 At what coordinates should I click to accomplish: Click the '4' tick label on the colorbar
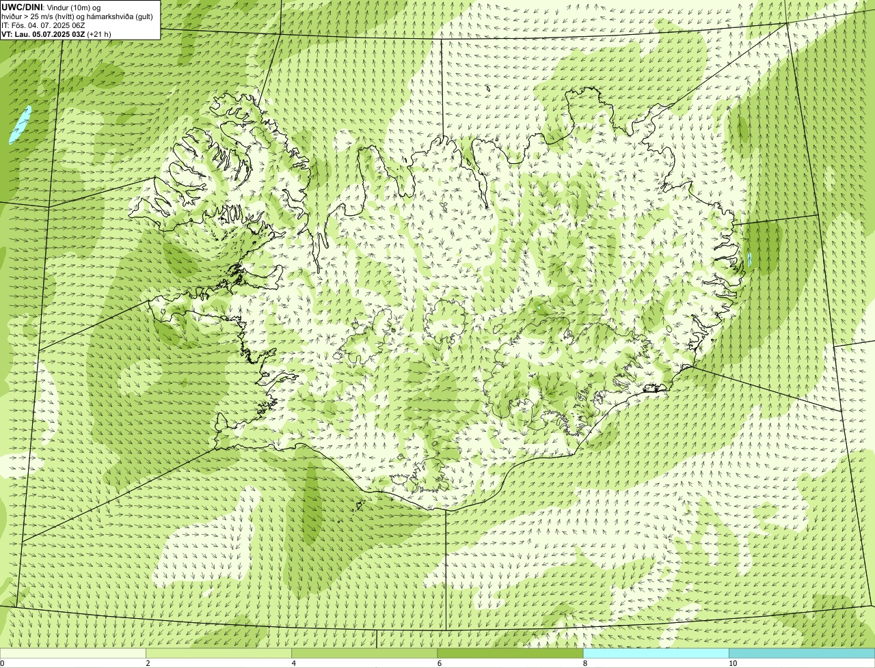(x=294, y=663)
